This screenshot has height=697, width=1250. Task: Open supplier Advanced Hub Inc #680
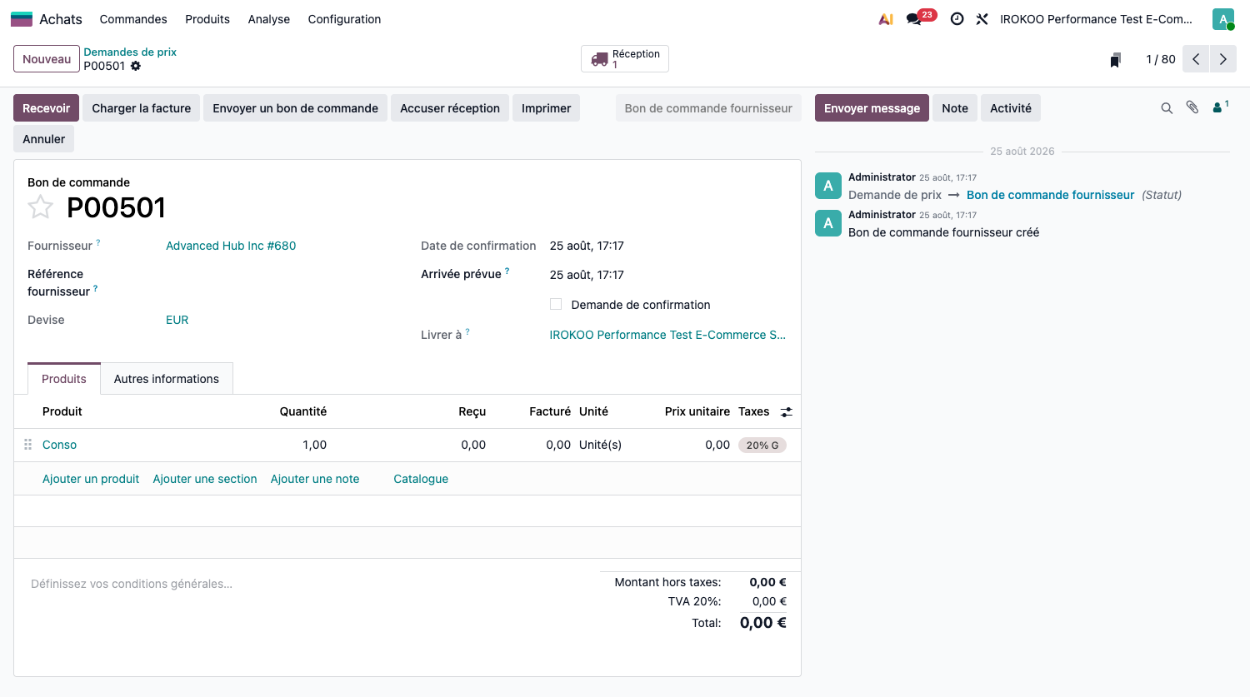click(231, 246)
